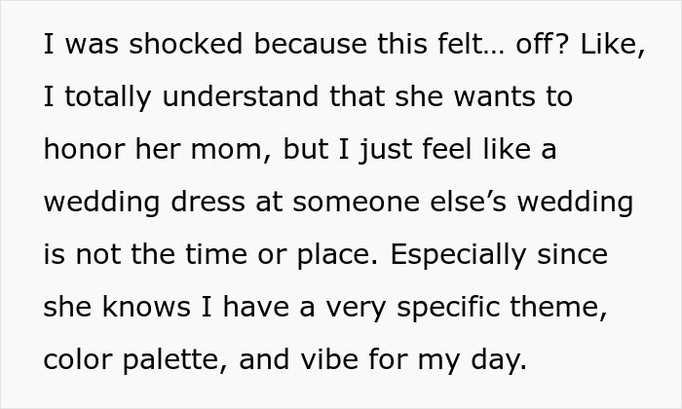Click the word "Especially"
The image size is (682, 409).
[x=458, y=255]
